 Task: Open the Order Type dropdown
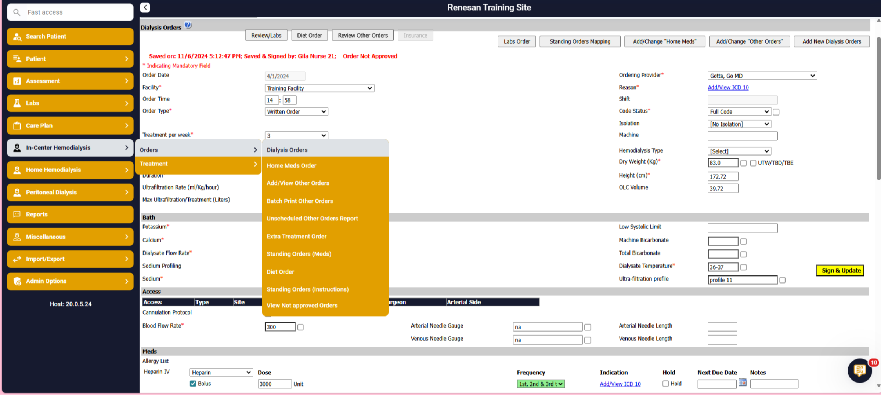pos(296,112)
